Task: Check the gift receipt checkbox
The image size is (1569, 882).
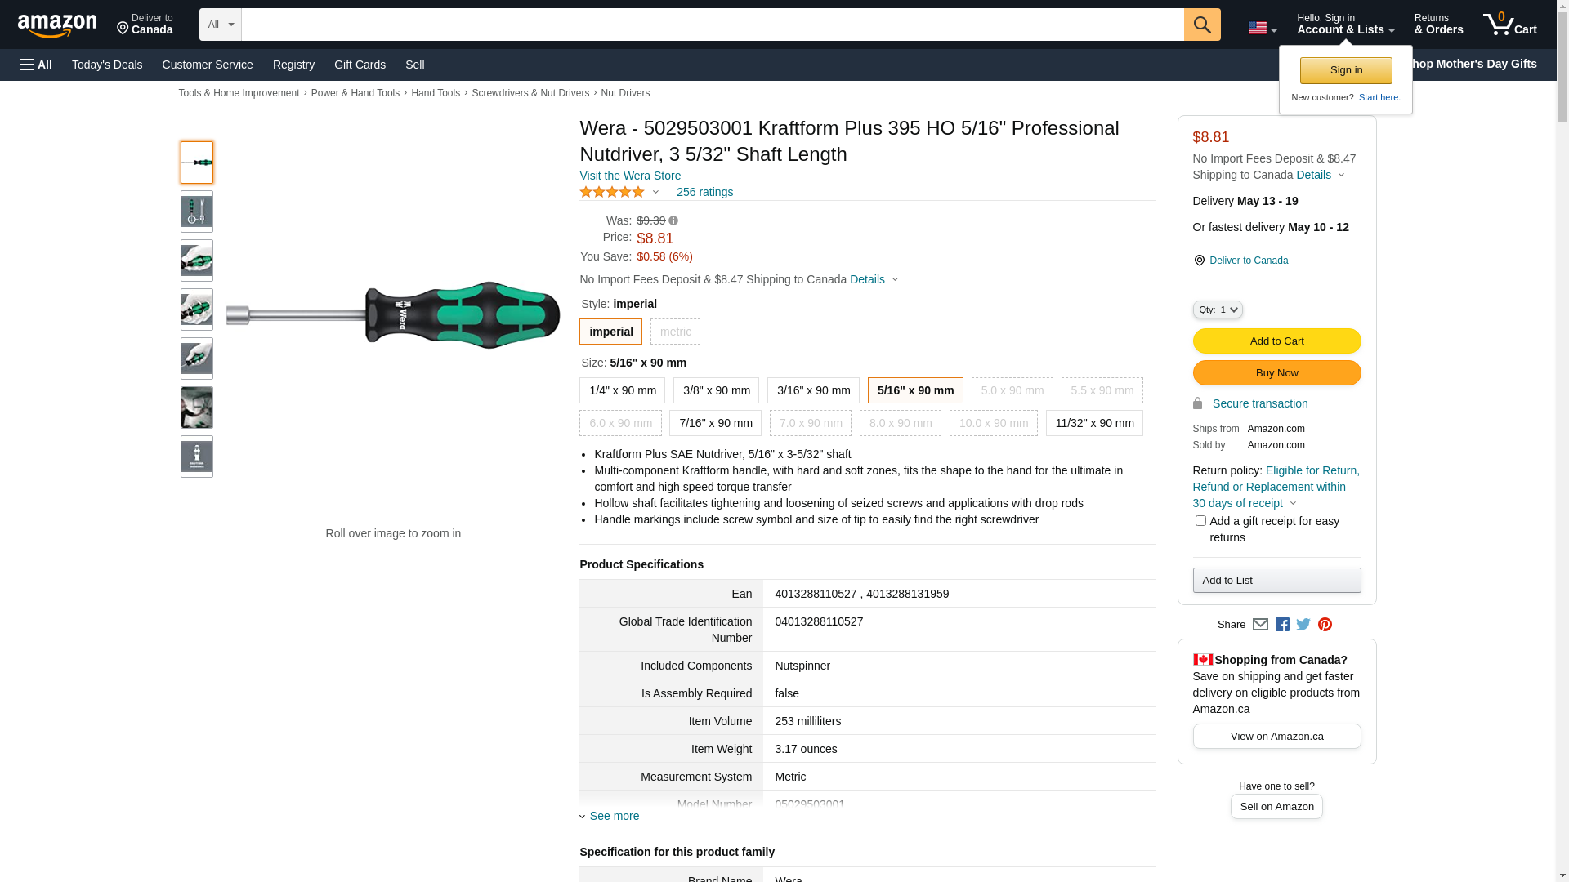Action: (x=1200, y=521)
